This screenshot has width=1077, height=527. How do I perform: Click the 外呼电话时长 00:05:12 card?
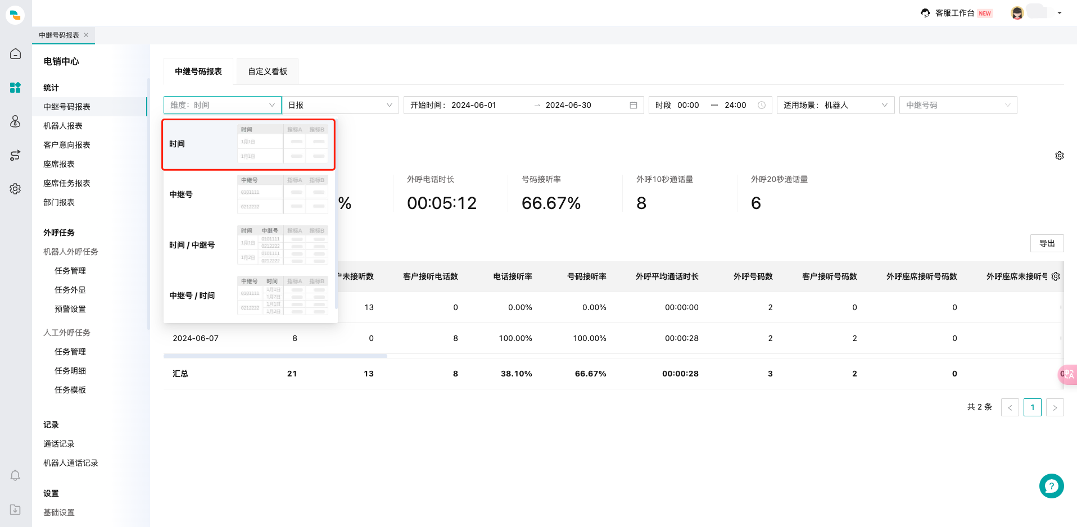(442, 194)
